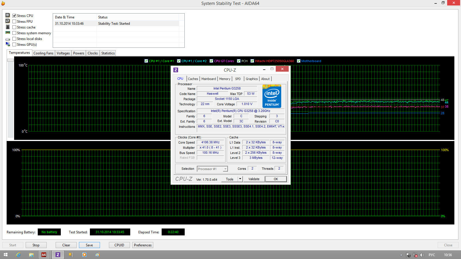Image resolution: width=461 pixels, height=259 pixels.
Task: Open the volume speaker tray icon
Action: coord(422,255)
